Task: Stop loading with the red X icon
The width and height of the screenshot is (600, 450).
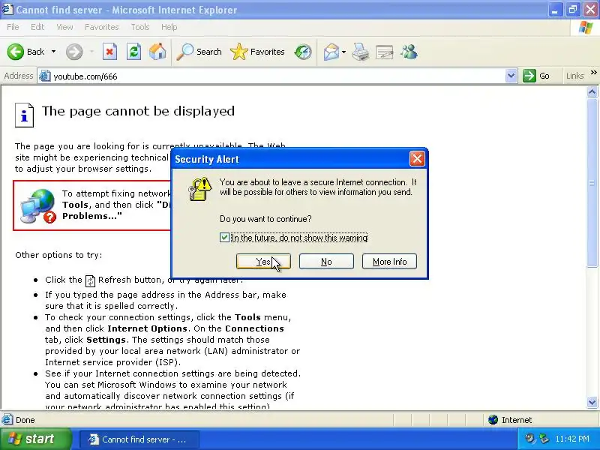Action: (x=109, y=52)
